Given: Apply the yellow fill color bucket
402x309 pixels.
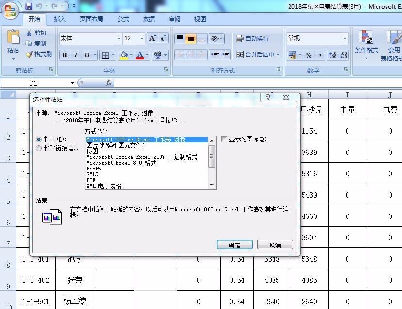Looking at the screenshot, I should point(124,55).
